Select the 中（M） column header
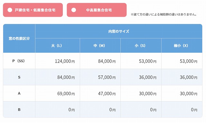206x123 pixels. tap(100, 46)
